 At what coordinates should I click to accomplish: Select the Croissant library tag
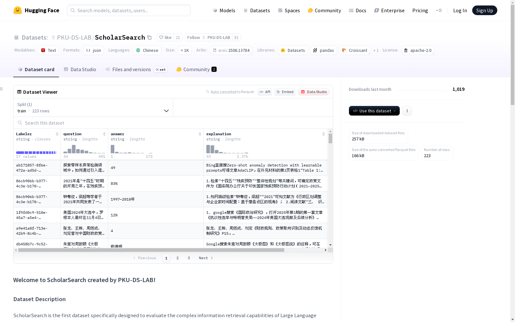[355, 50]
